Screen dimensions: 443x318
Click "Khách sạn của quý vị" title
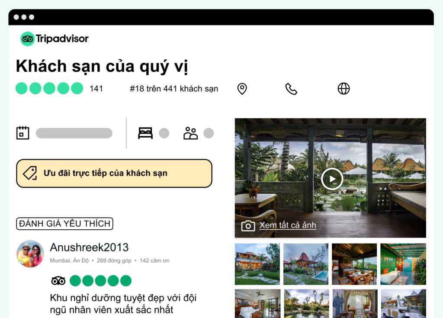pyautogui.click(x=102, y=67)
